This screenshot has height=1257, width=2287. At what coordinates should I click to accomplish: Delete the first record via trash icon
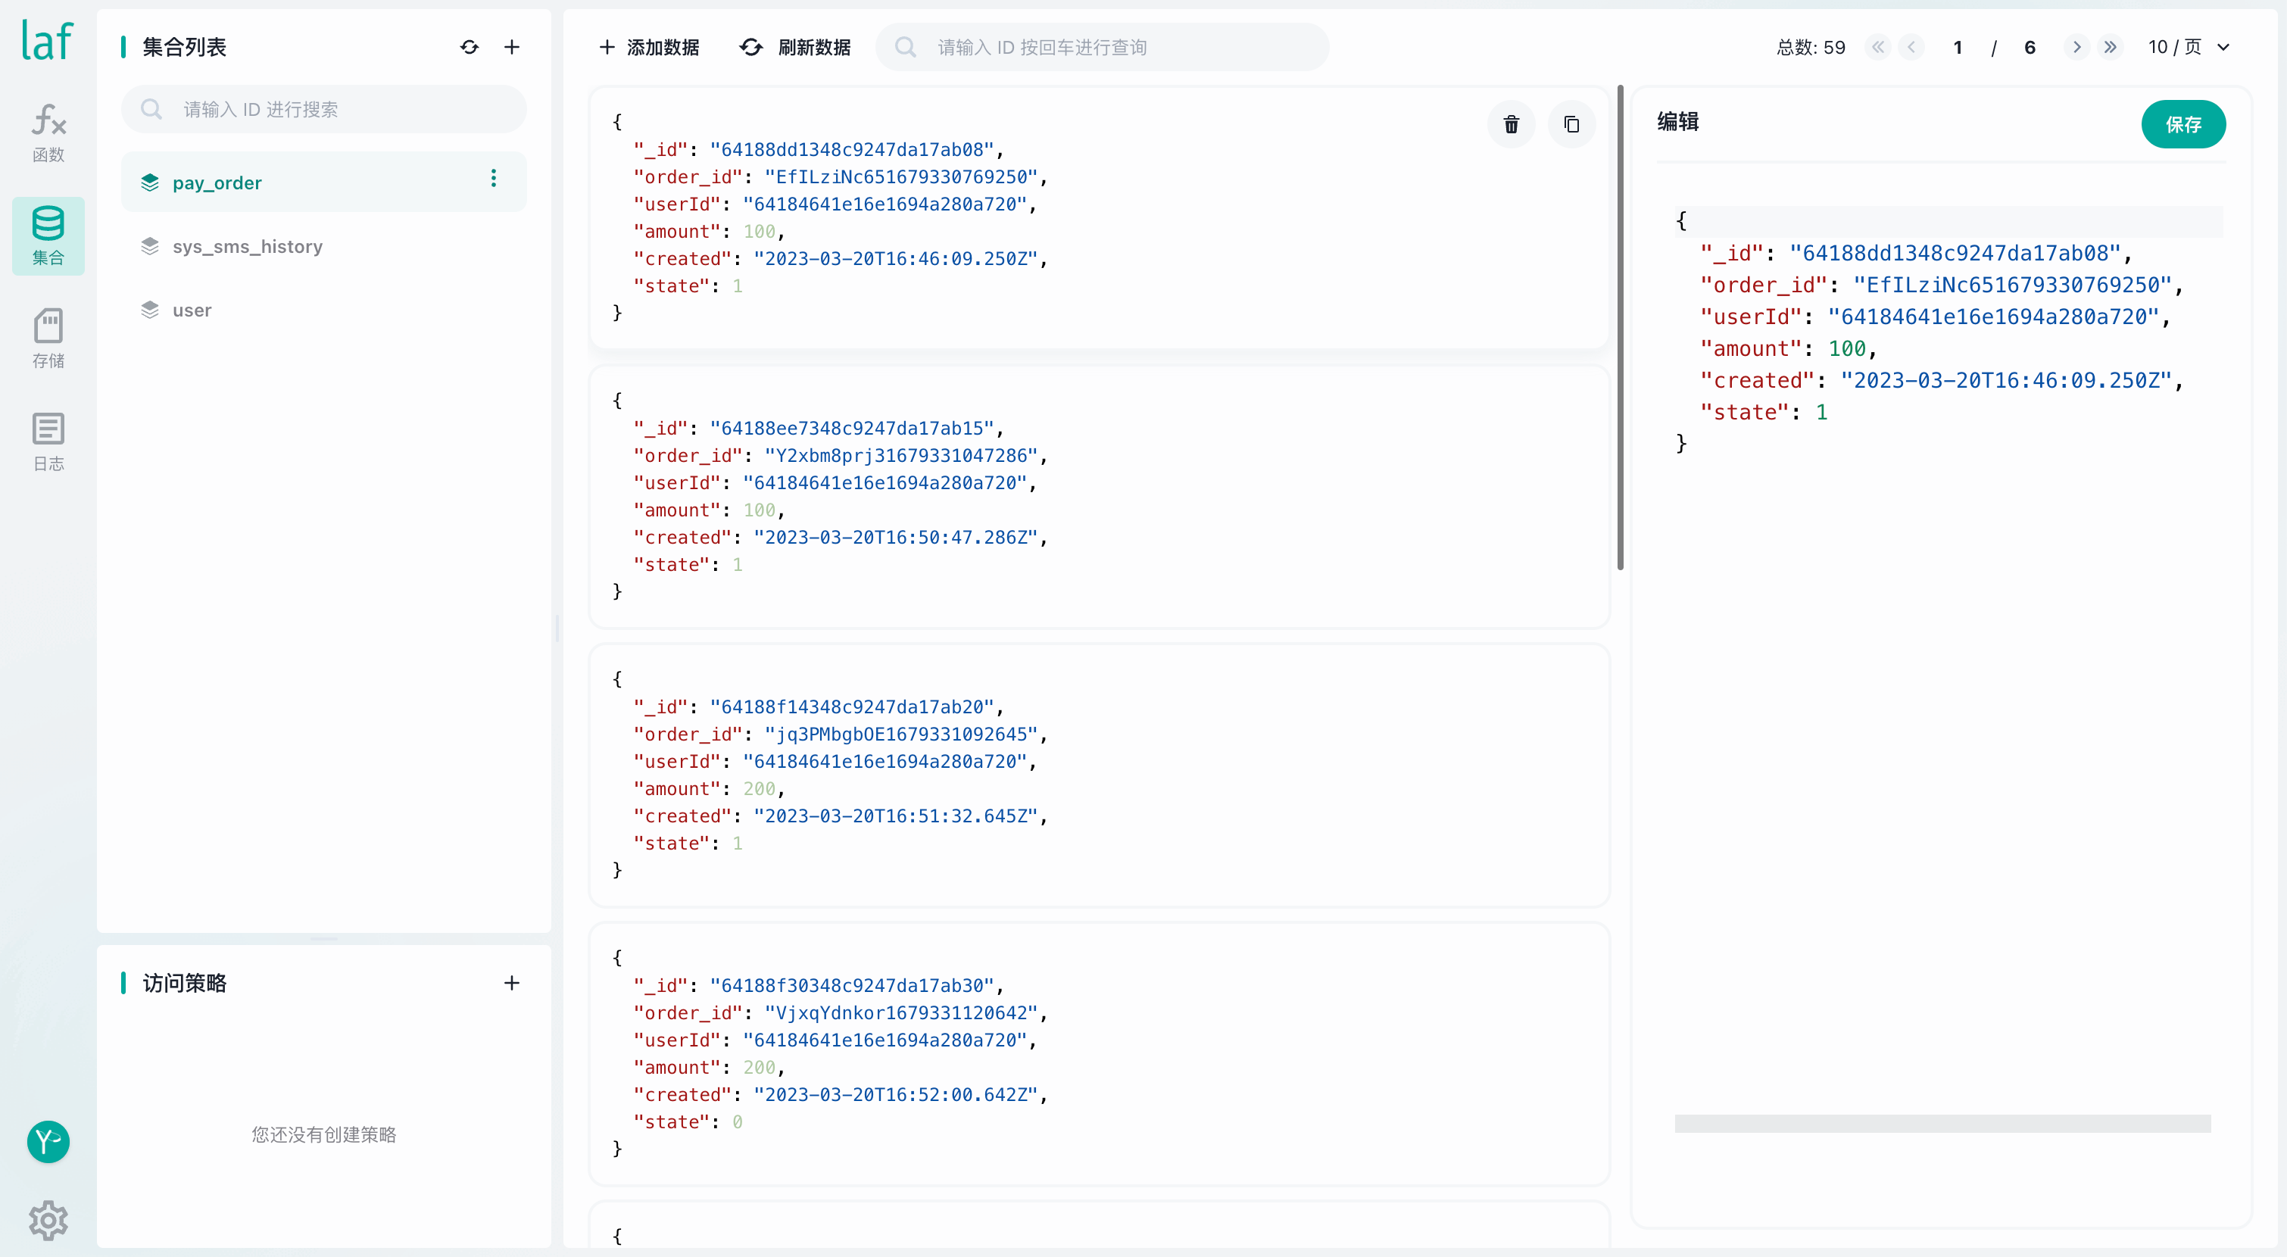[x=1511, y=124]
